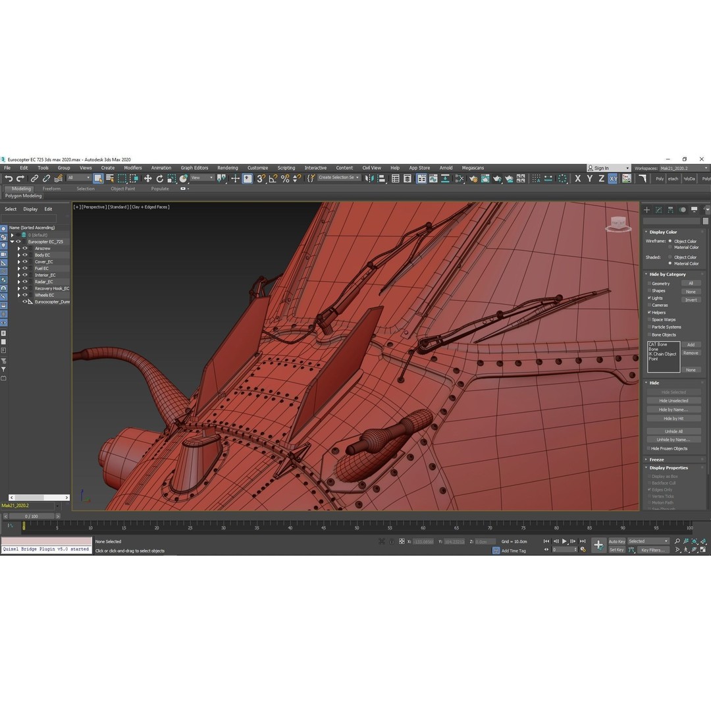Open the Graph Editors menu
Viewport: 711px width, 711px height.
tap(194, 168)
